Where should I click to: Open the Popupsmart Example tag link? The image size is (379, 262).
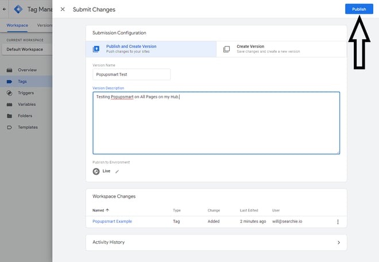(x=112, y=221)
